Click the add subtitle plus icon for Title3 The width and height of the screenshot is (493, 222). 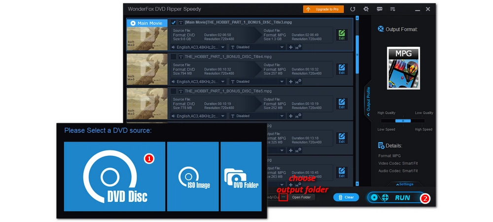[x=290, y=47]
